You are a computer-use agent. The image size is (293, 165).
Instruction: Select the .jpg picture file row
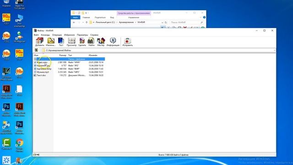pos(69,66)
